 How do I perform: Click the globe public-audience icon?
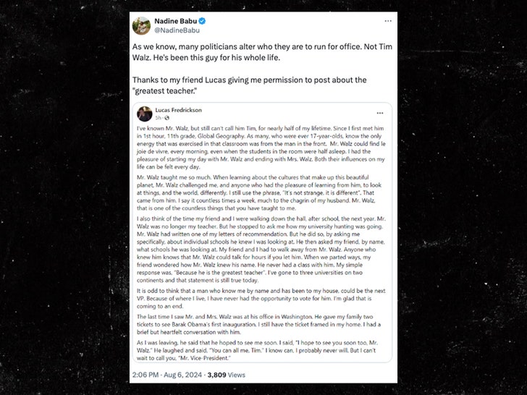tap(167, 118)
